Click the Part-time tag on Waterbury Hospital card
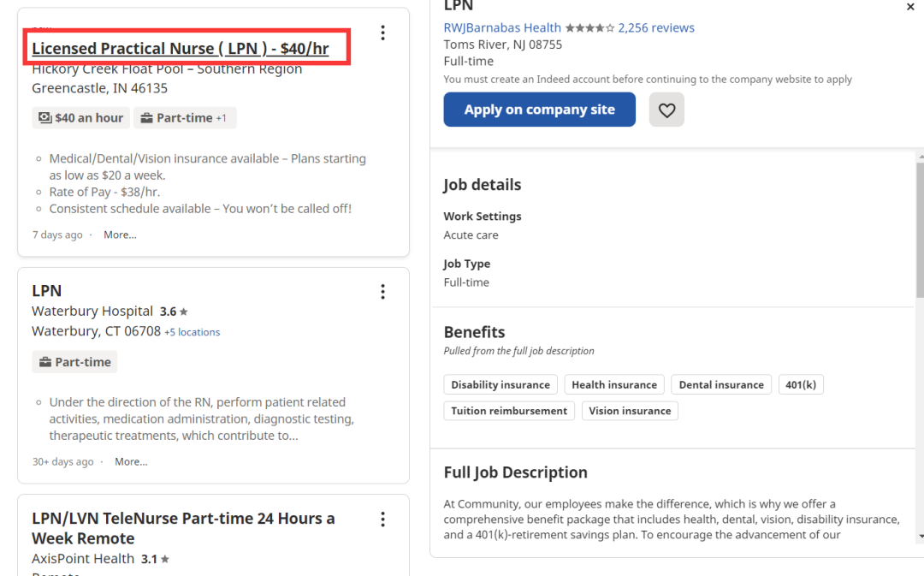Image resolution: width=924 pixels, height=576 pixels. pos(74,362)
